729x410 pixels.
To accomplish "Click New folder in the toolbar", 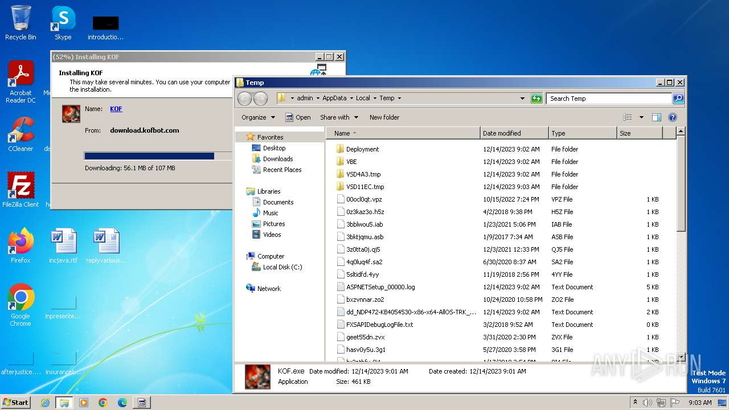I will click(384, 117).
